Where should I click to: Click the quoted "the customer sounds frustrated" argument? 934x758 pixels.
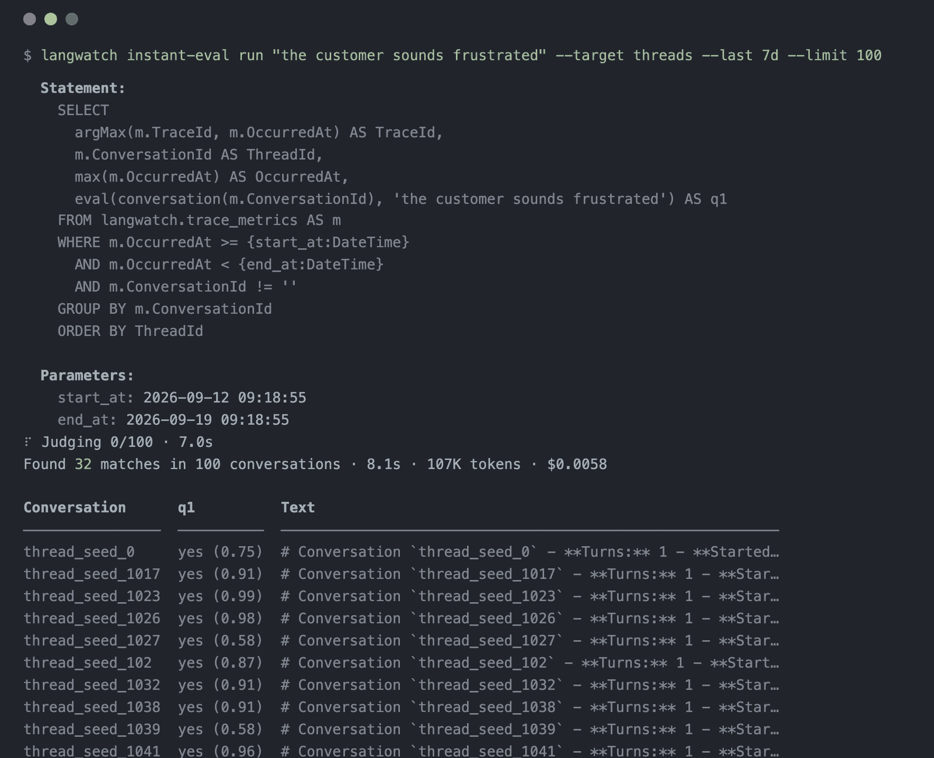pyautogui.click(x=409, y=55)
